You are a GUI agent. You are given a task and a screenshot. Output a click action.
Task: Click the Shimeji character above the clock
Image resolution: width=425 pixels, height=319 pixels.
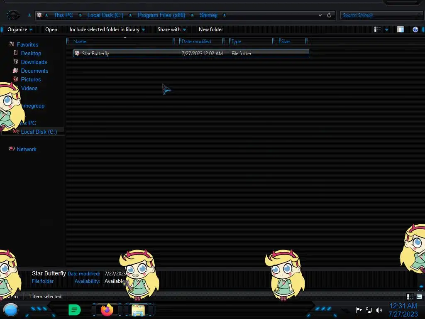(x=413, y=249)
